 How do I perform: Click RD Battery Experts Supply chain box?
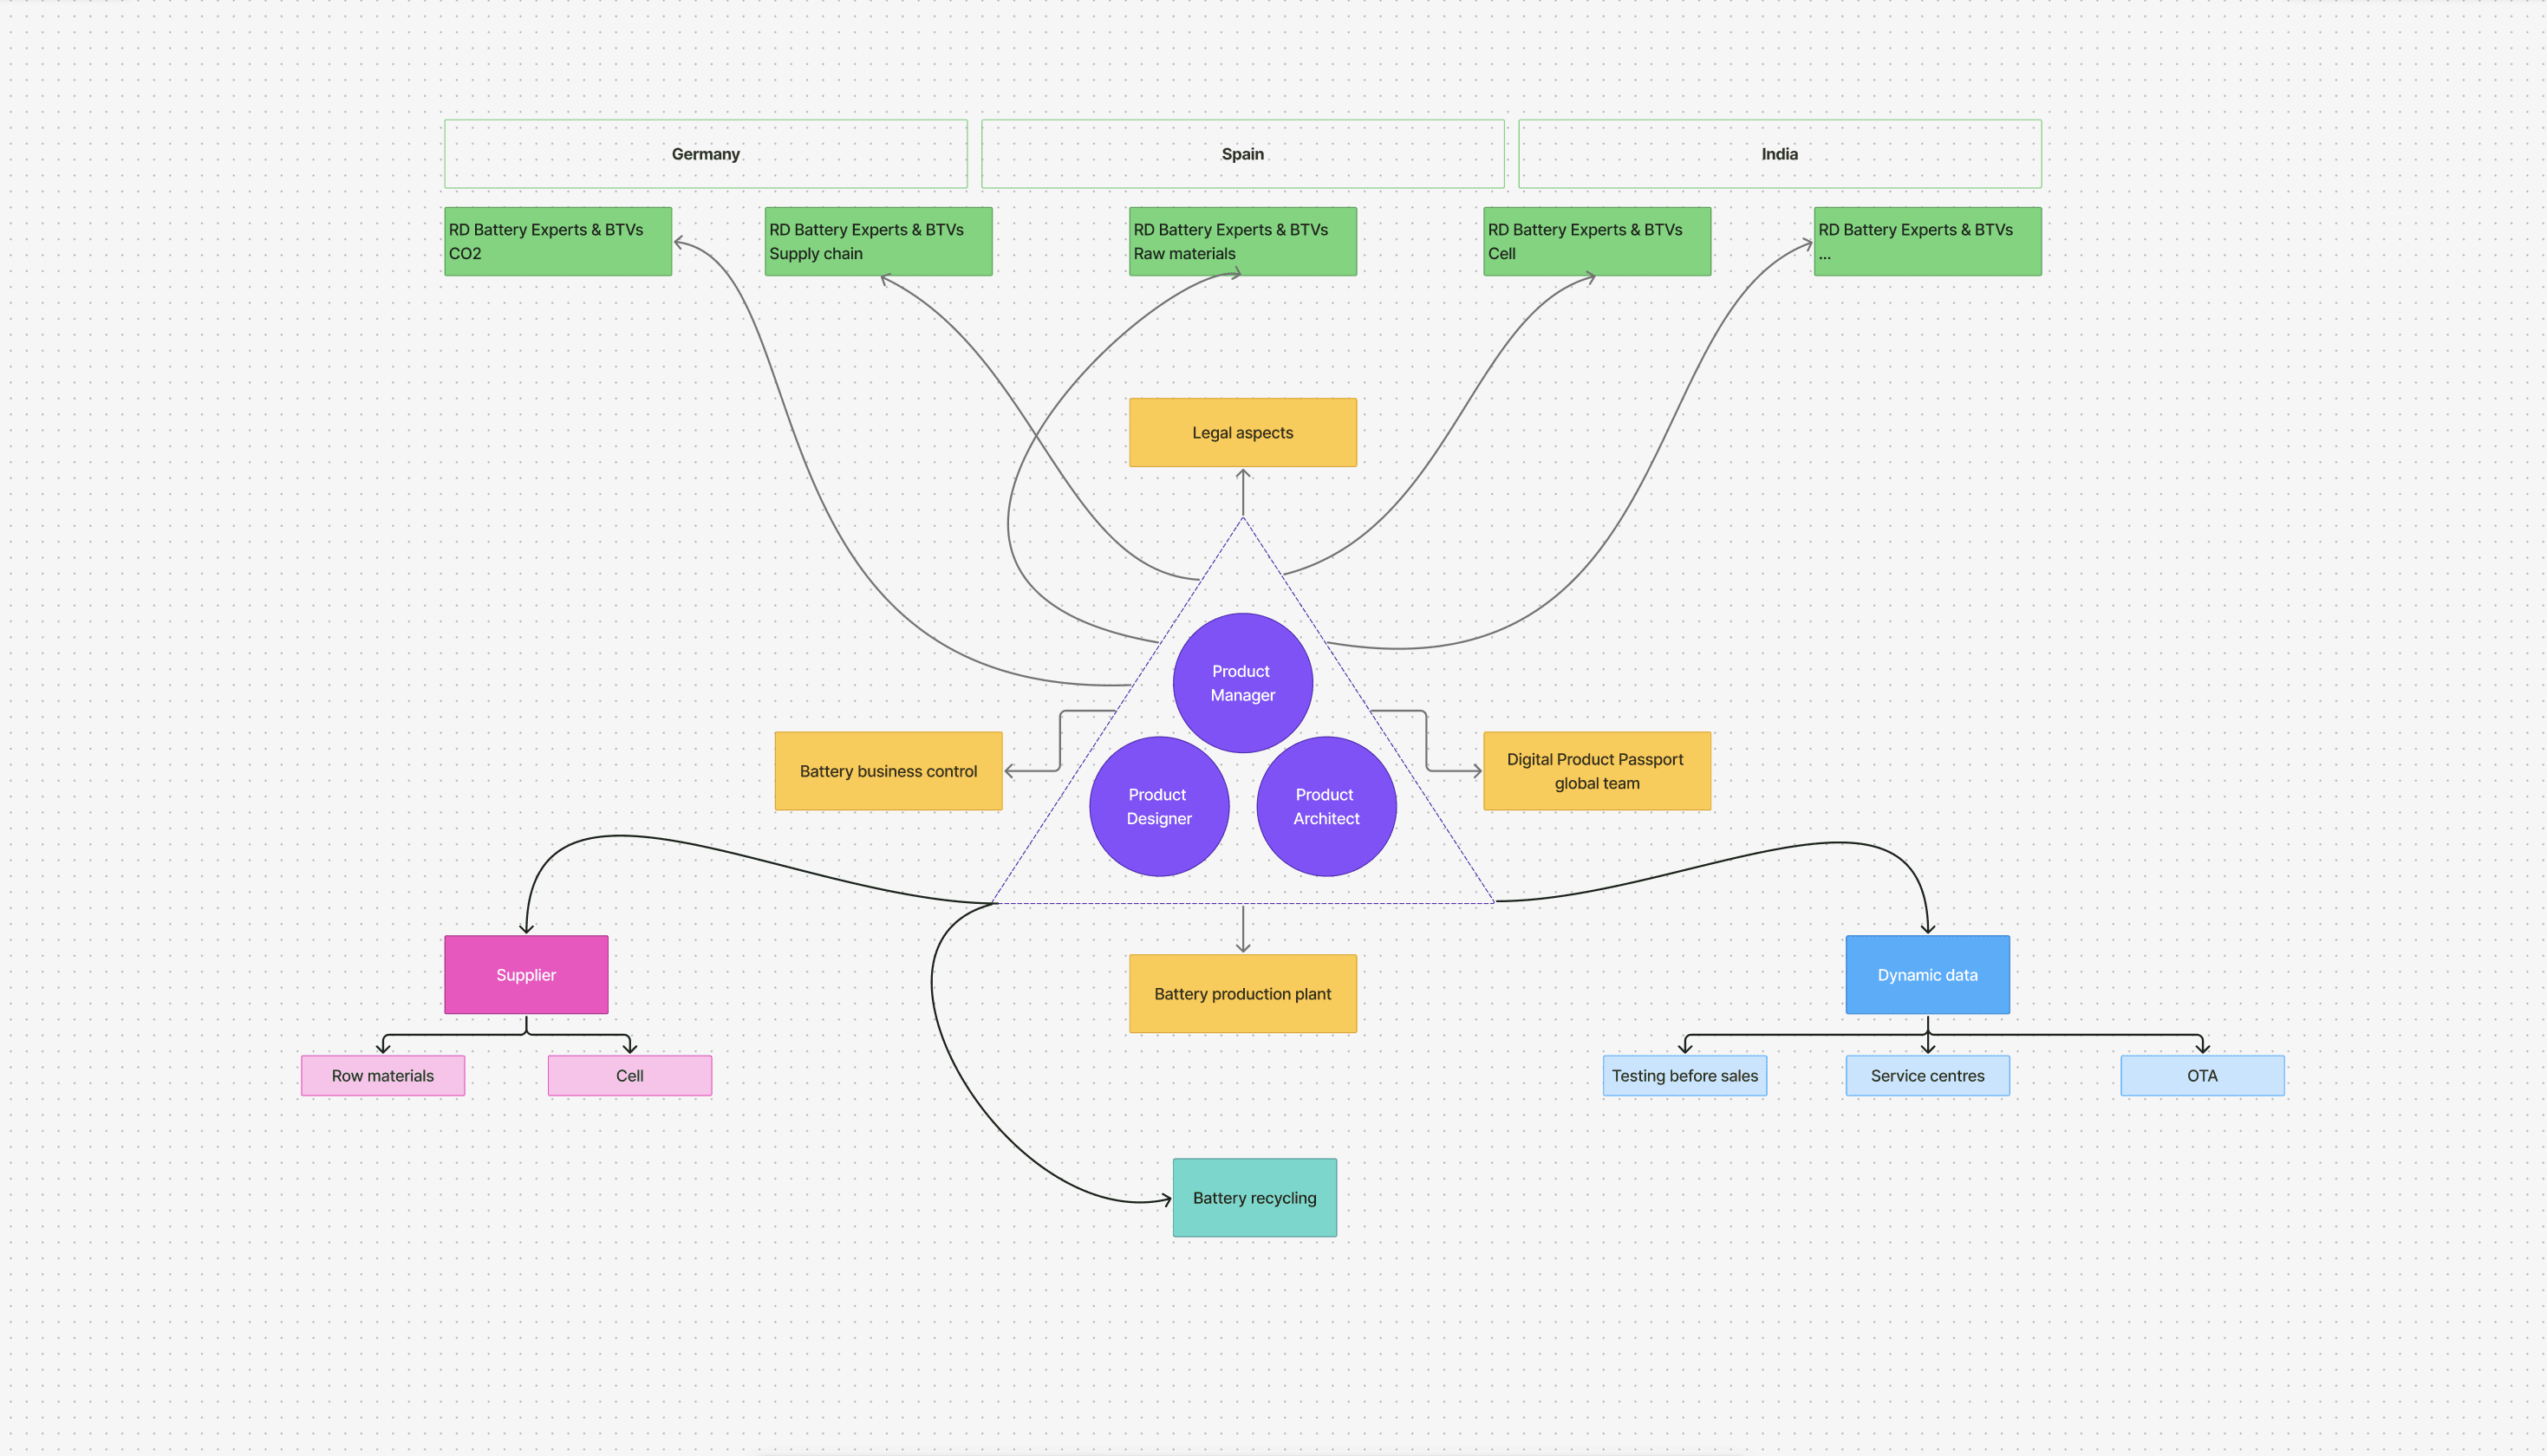point(878,242)
